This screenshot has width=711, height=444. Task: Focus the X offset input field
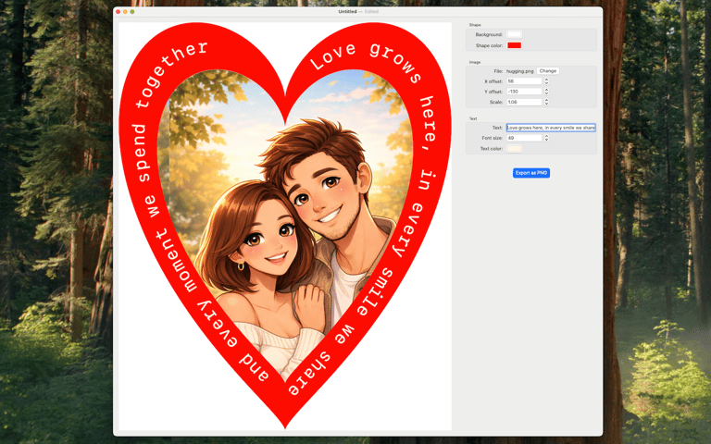tap(524, 81)
